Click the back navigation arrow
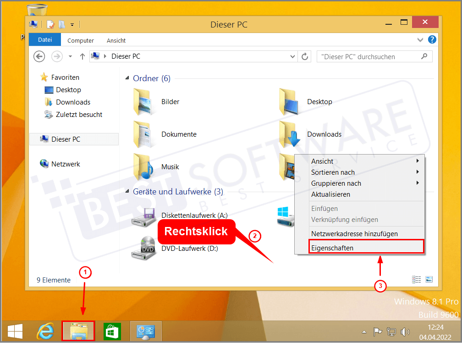The width and height of the screenshot is (462, 343). point(39,56)
